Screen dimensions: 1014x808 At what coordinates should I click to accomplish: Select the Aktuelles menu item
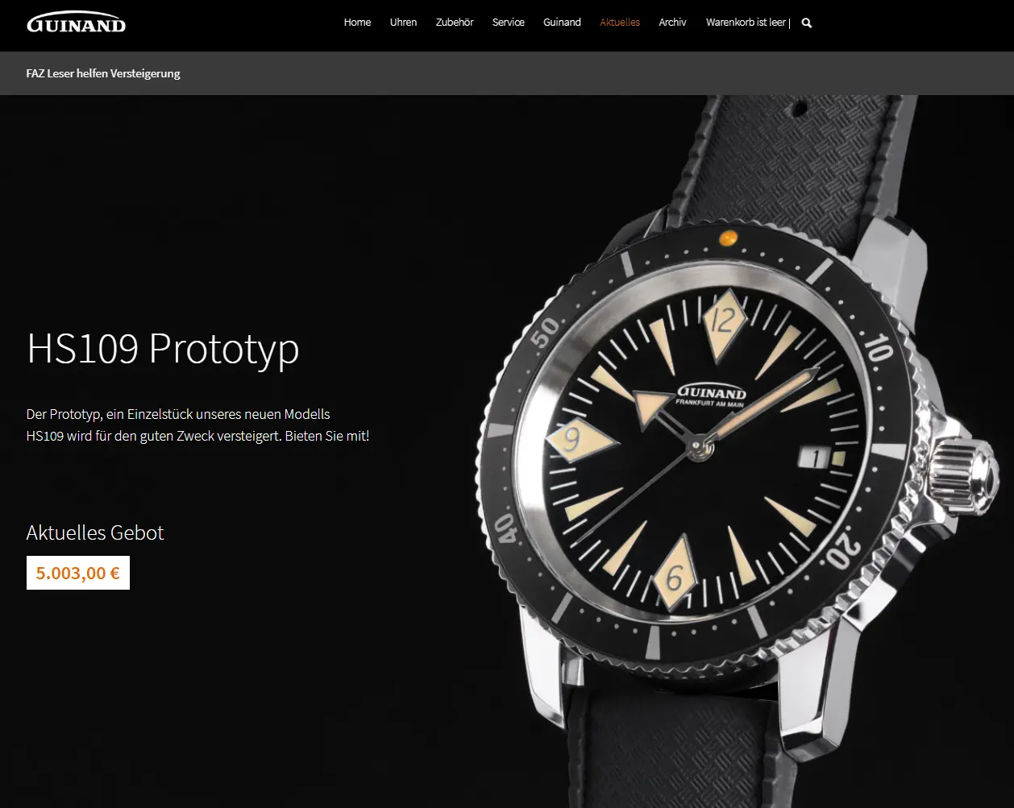click(620, 23)
